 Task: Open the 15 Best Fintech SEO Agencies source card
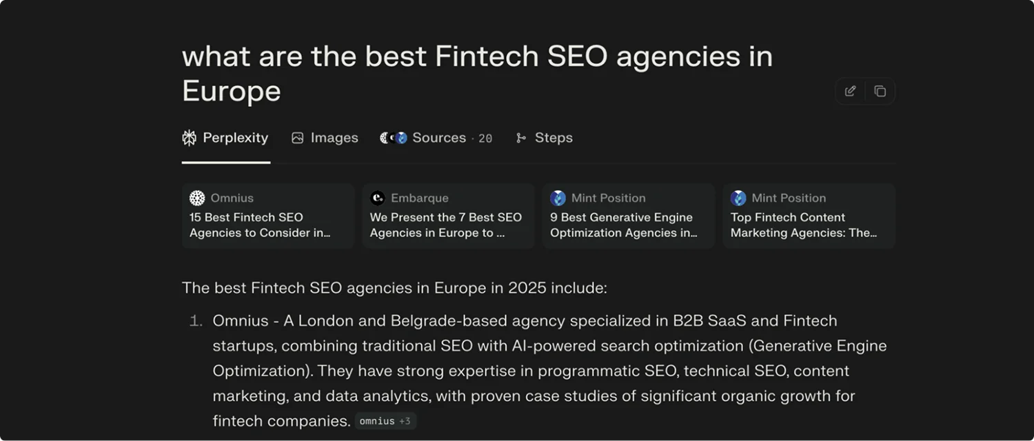[267, 225]
